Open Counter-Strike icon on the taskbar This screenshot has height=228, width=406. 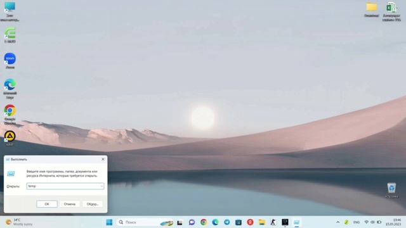(273, 222)
